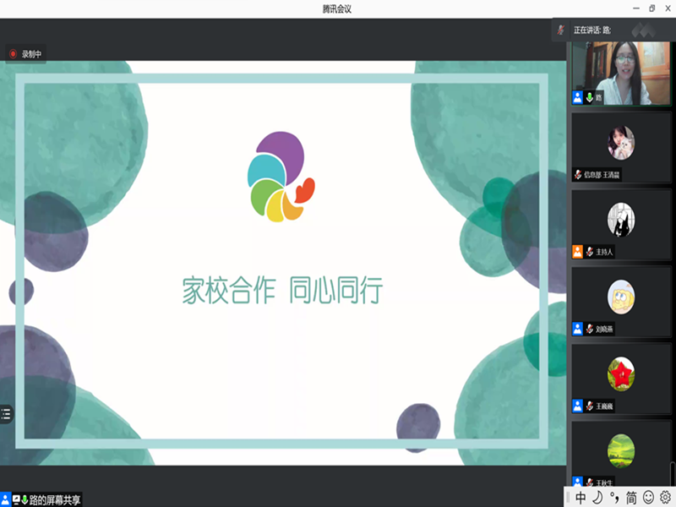Click 简 simplified Chinese toggle

(x=631, y=498)
